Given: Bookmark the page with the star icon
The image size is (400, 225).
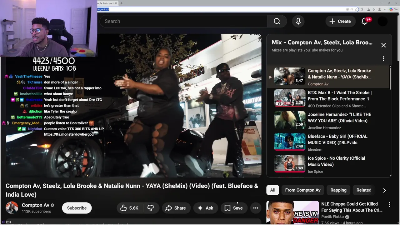Looking at the screenshot, I should (x=356, y=9).
